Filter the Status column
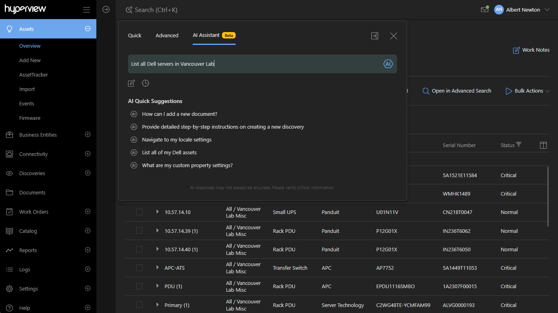This screenshot has height=313, width=558. pos(519,144)
